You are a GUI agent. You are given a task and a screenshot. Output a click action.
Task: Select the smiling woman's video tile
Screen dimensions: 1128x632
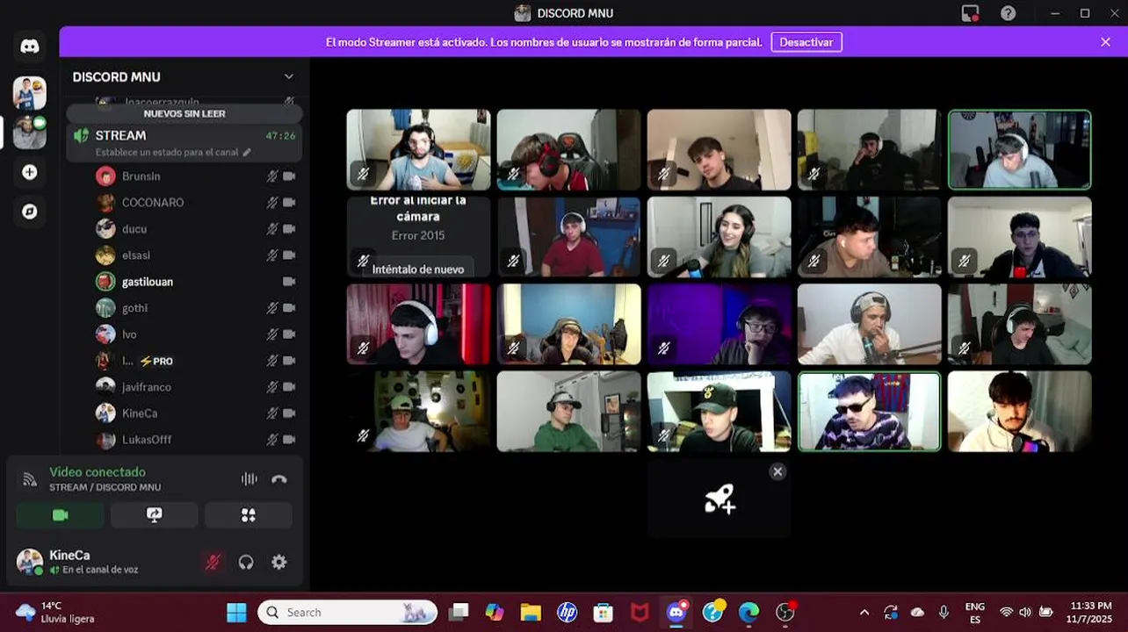click(719, 237)
